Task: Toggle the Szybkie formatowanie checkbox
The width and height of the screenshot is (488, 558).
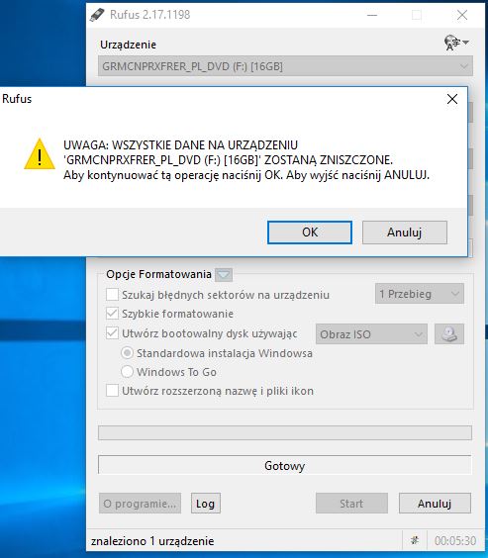Action: (x=112, y=314)
